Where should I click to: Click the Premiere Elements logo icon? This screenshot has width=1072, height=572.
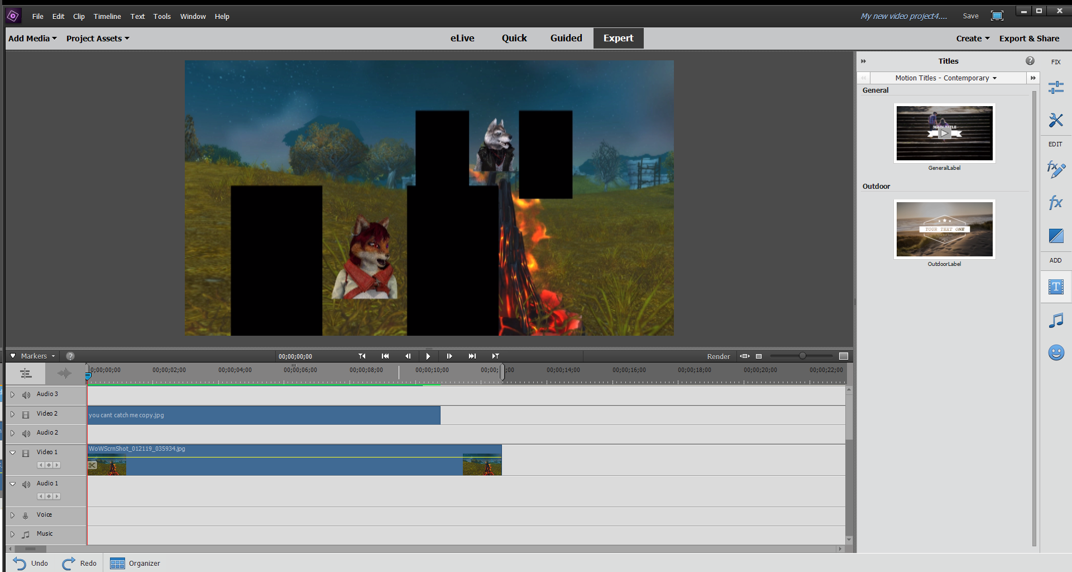click(x=13, y=16)
